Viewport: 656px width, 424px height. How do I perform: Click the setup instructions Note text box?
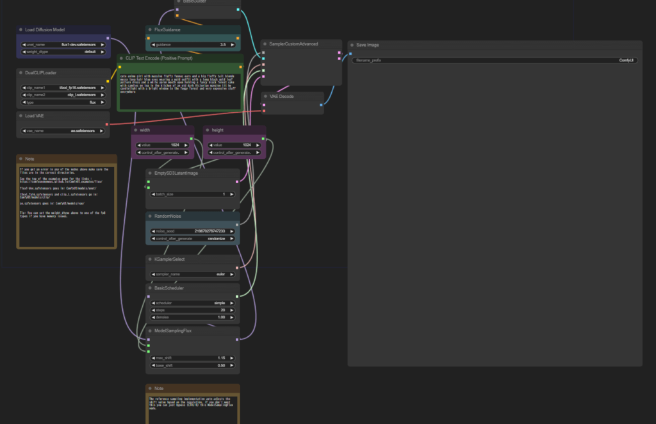click(x=67, y=206)
